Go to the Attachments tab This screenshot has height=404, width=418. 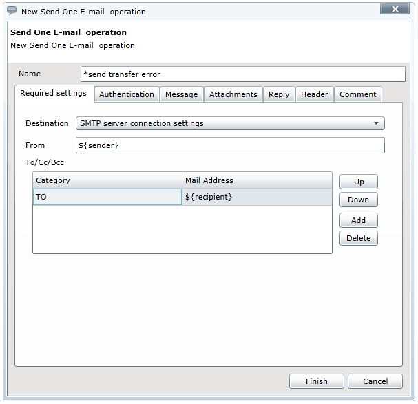coord(233,94)
